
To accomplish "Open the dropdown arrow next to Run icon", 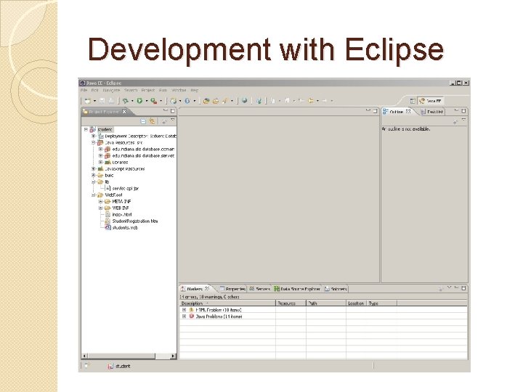I will coord(147,101).
